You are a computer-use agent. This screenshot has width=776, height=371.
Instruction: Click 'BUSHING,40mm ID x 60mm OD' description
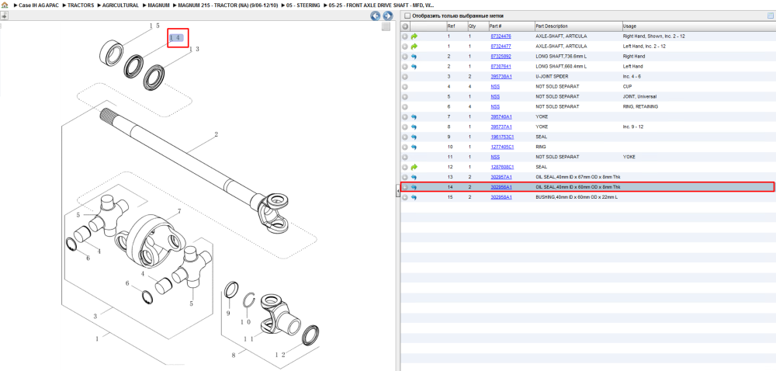click(577, 197)
